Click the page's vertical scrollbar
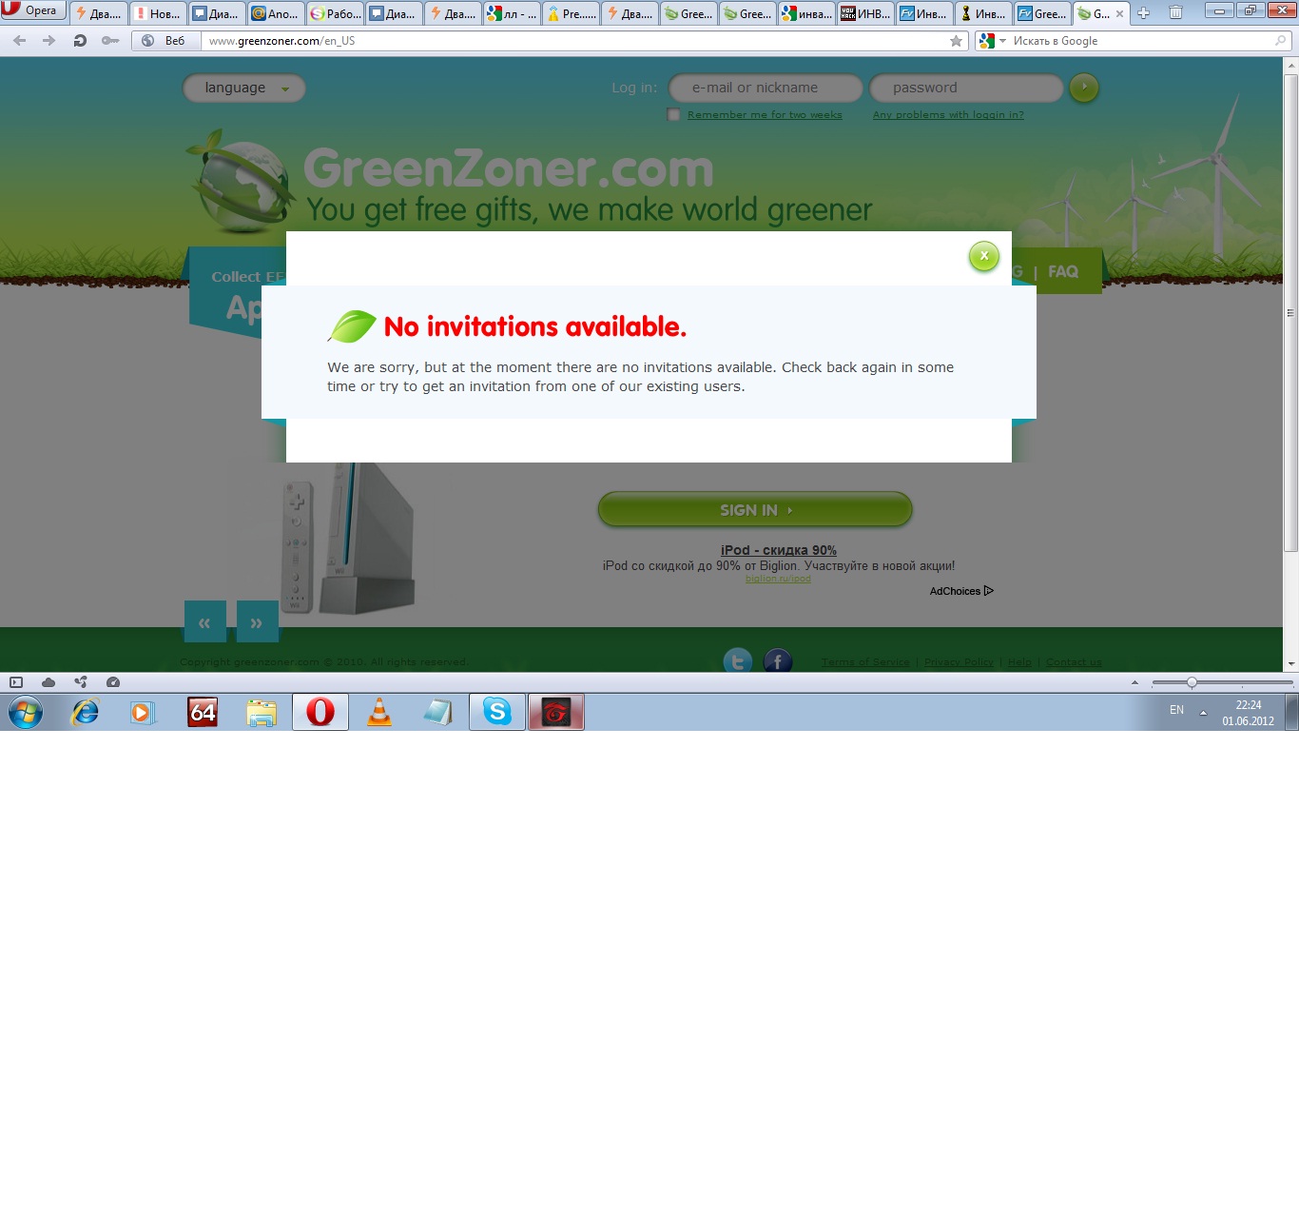1299x1221 pixels. point(1290,312)
